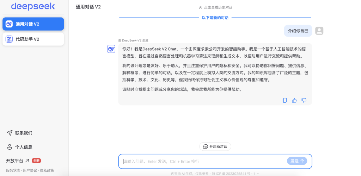The height and width of the screenshot is (176, 361).
Task: Click the whale icon in 通用对话 V2
Action: click(9, 24)
